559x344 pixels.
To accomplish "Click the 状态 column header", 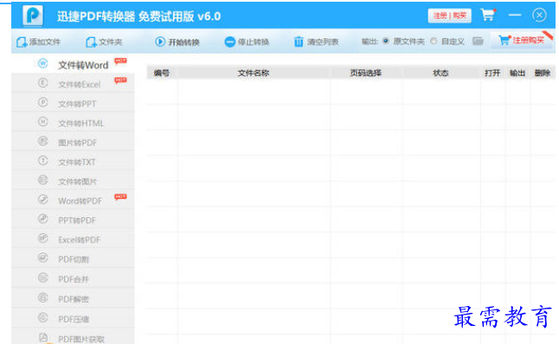I will pos(440,73).
